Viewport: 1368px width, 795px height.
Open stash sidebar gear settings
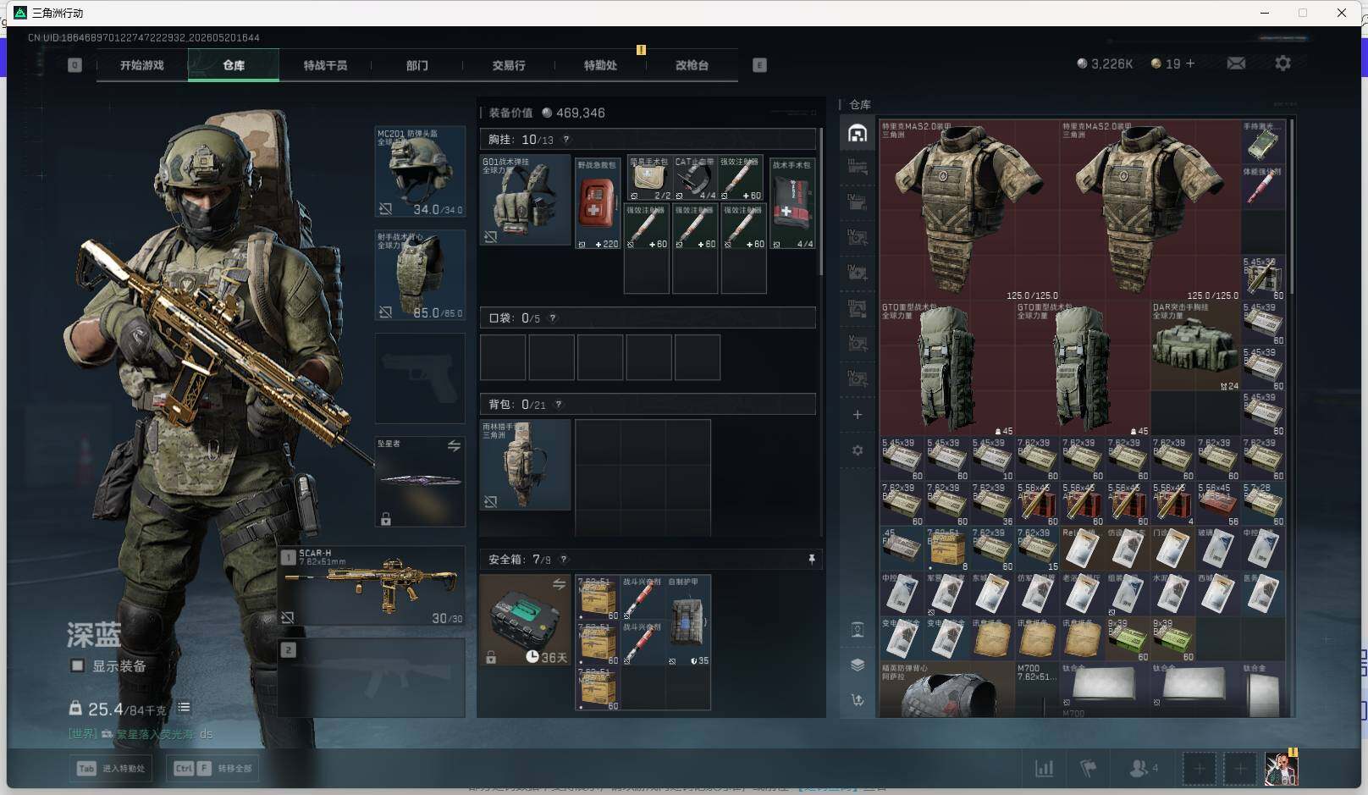(x=858, y=450)
